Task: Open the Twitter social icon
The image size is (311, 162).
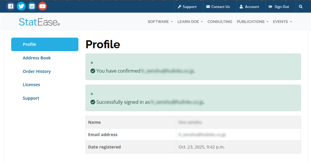Action: [x=21, y=6]
